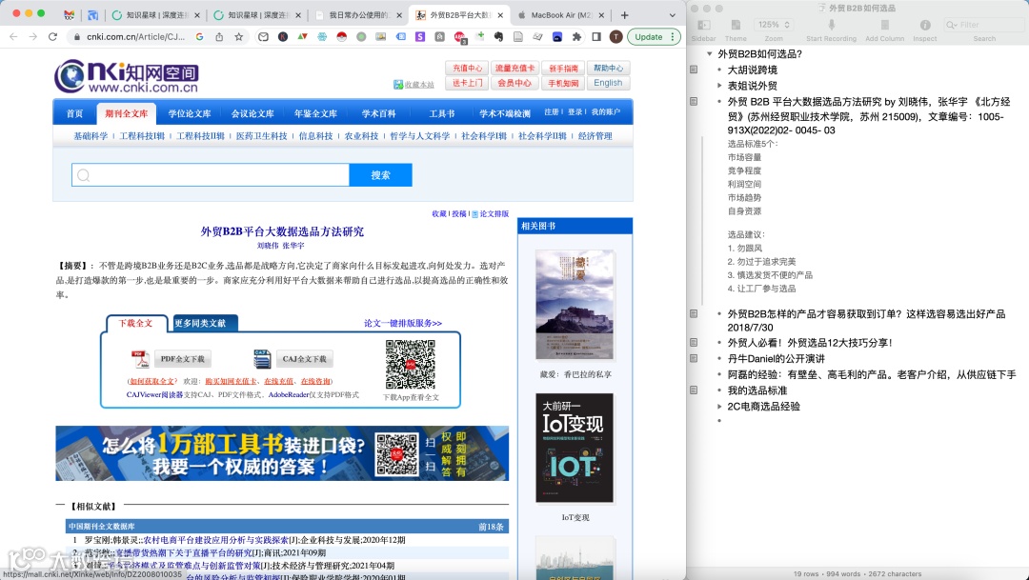Open the share icon in the address bar
Screen dimensions: 1029x580
[x=219, y=37]
